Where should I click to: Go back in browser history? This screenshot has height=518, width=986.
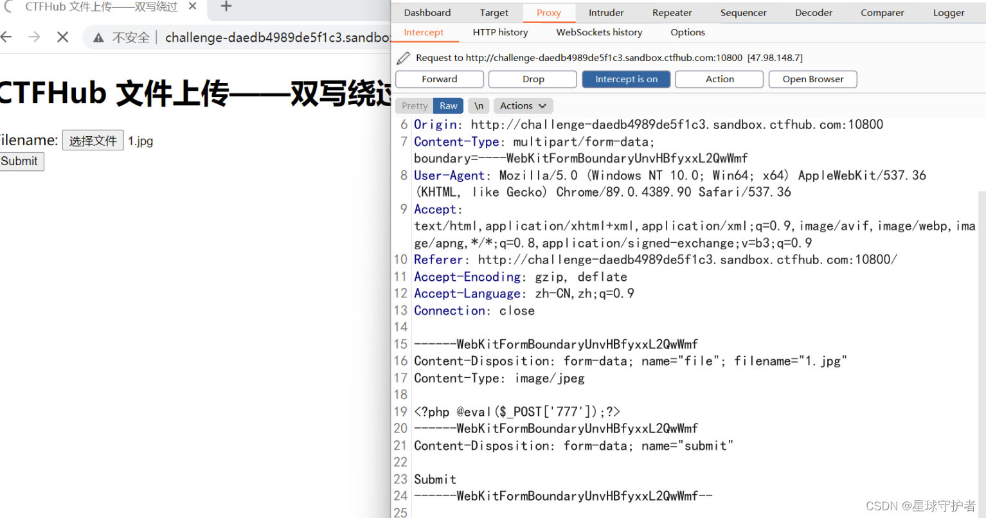click(x=6, y=37)
